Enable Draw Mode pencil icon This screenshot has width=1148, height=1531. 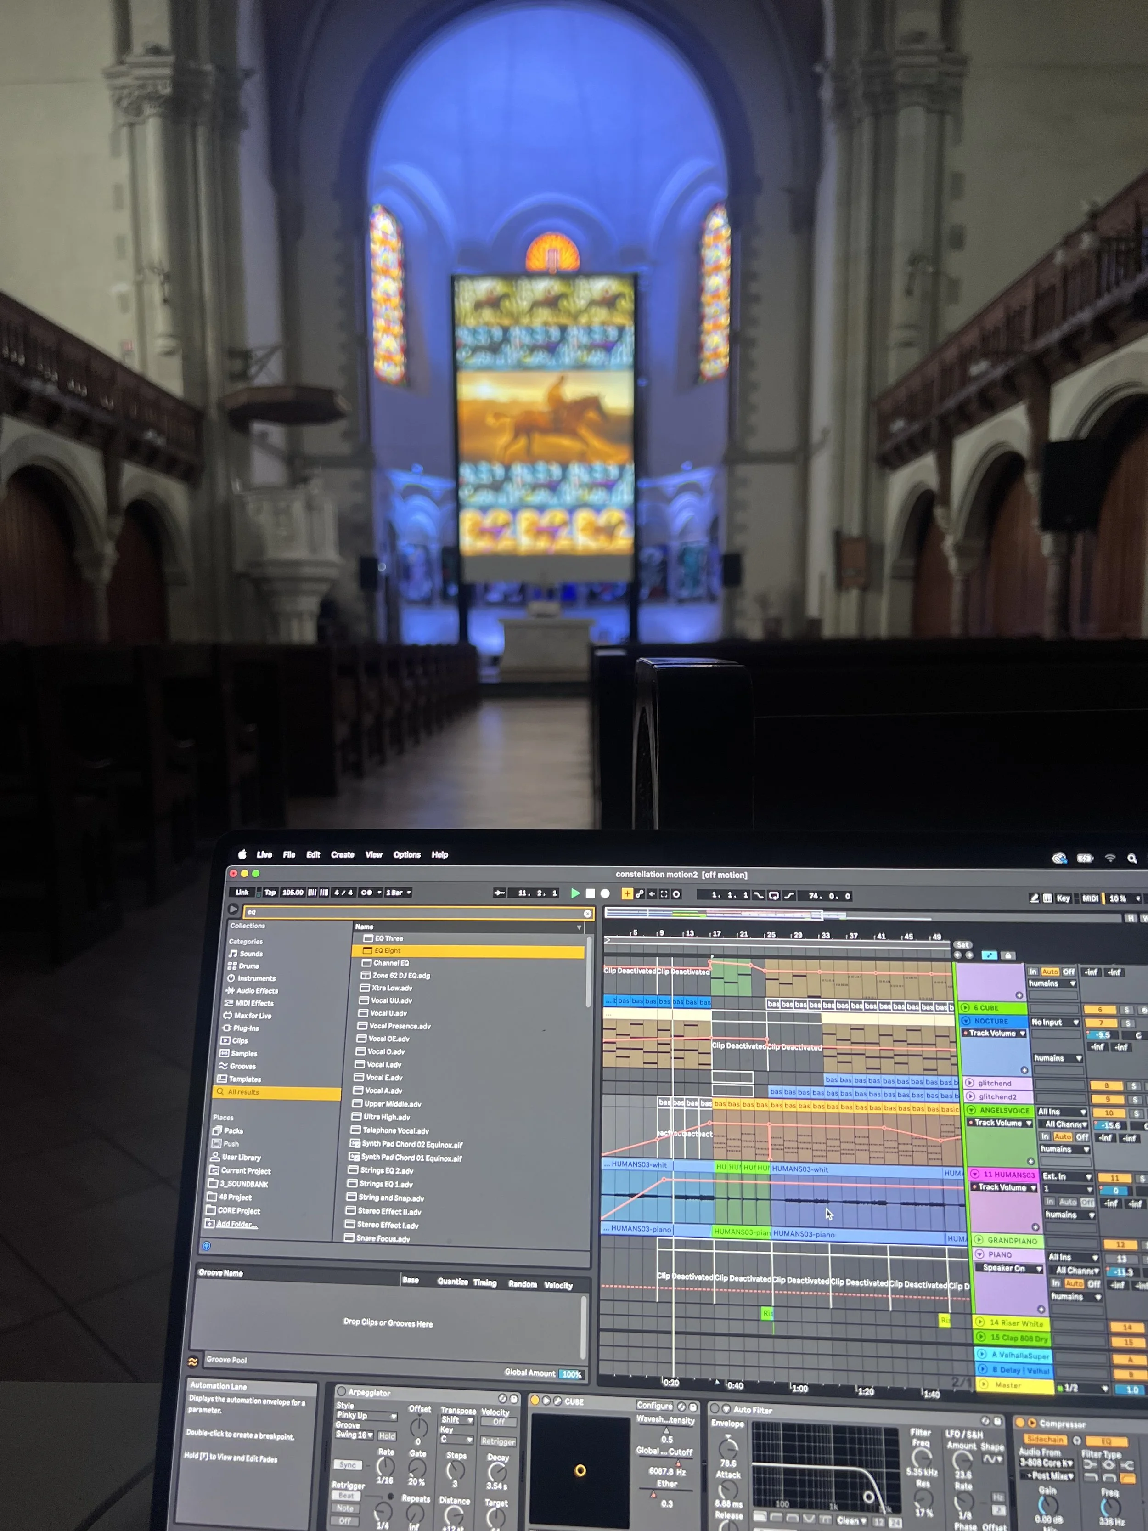coord(1034,898)
